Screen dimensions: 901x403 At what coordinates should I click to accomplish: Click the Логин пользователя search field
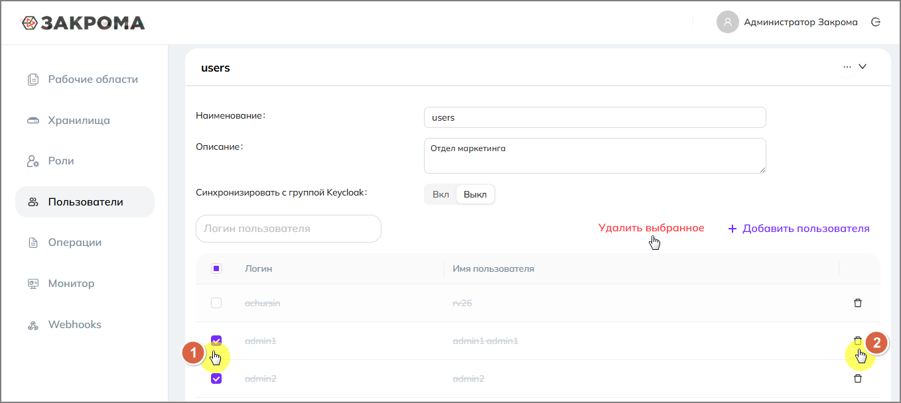click(289, 229)
